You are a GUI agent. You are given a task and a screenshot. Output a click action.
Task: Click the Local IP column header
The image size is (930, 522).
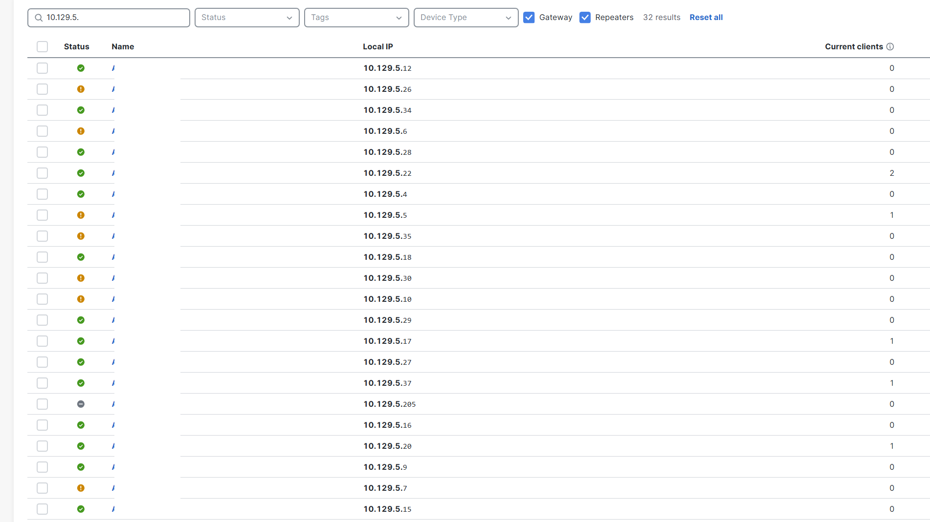[377, 46]
